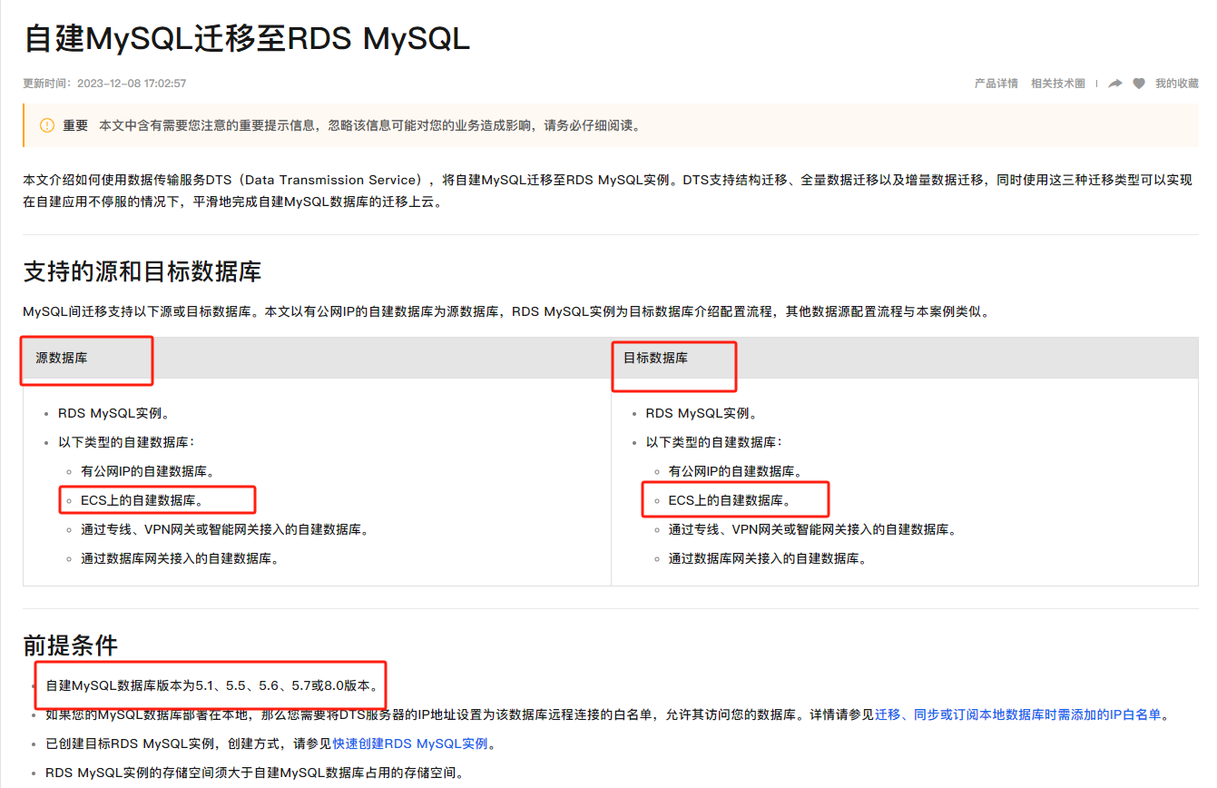Open the IP白名单 documentation link
This screenshot has width=1217, height=788.
coord(1018,714)
